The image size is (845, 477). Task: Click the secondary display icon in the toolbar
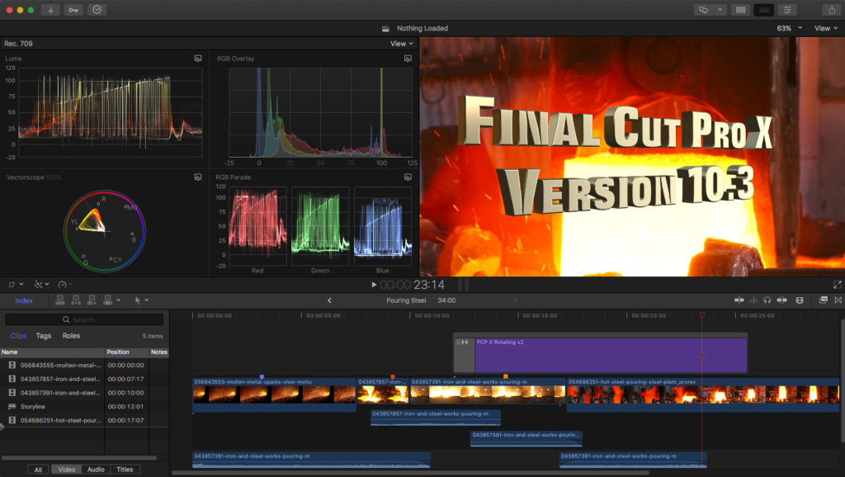point(703,10)
